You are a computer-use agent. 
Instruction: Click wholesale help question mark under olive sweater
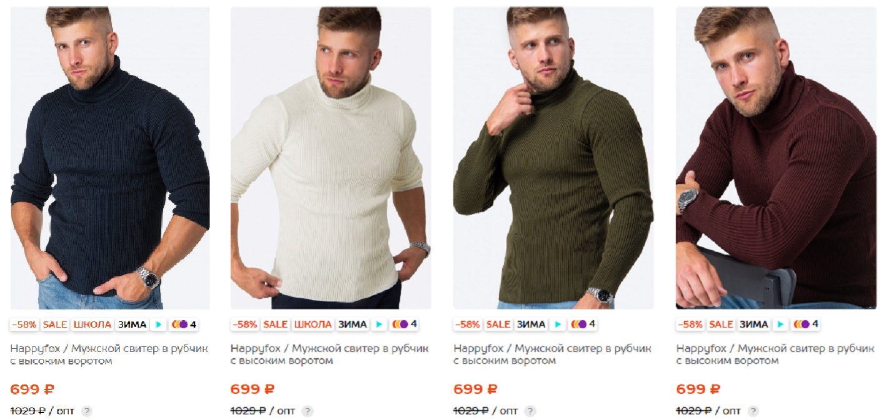[530, 411]
